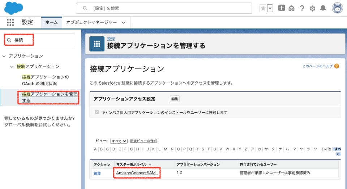This screenshot has height=189, width=347.
Task: Click the connected apps grid header icon
Action: [97, 44]
